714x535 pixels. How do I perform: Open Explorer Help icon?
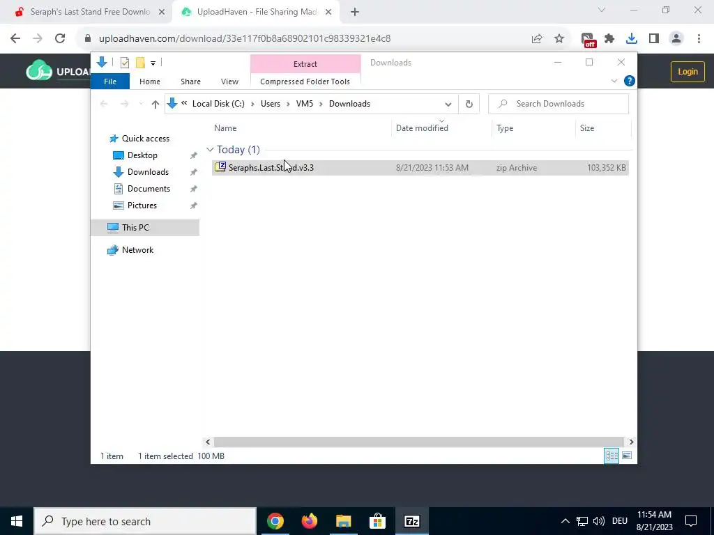(x=630, y=81)
